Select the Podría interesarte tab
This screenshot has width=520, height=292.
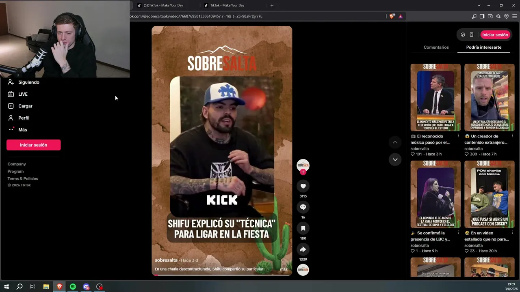484,47
